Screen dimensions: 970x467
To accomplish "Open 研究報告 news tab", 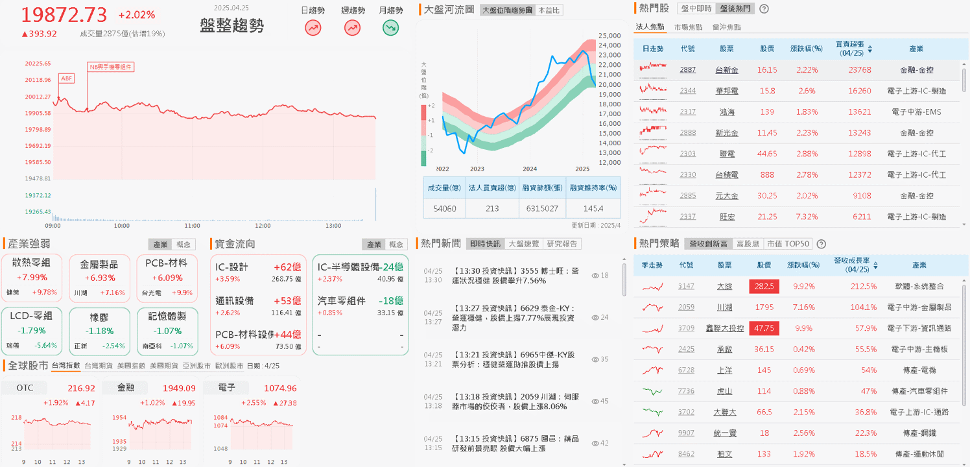I will pyautogui.click(x=562, y=244).
